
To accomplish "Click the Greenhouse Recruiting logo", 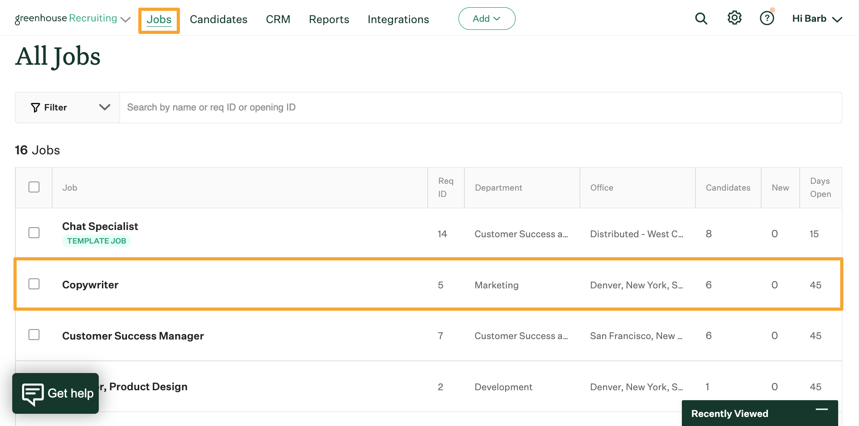I will pyautogui.click(x=66, y=19).
